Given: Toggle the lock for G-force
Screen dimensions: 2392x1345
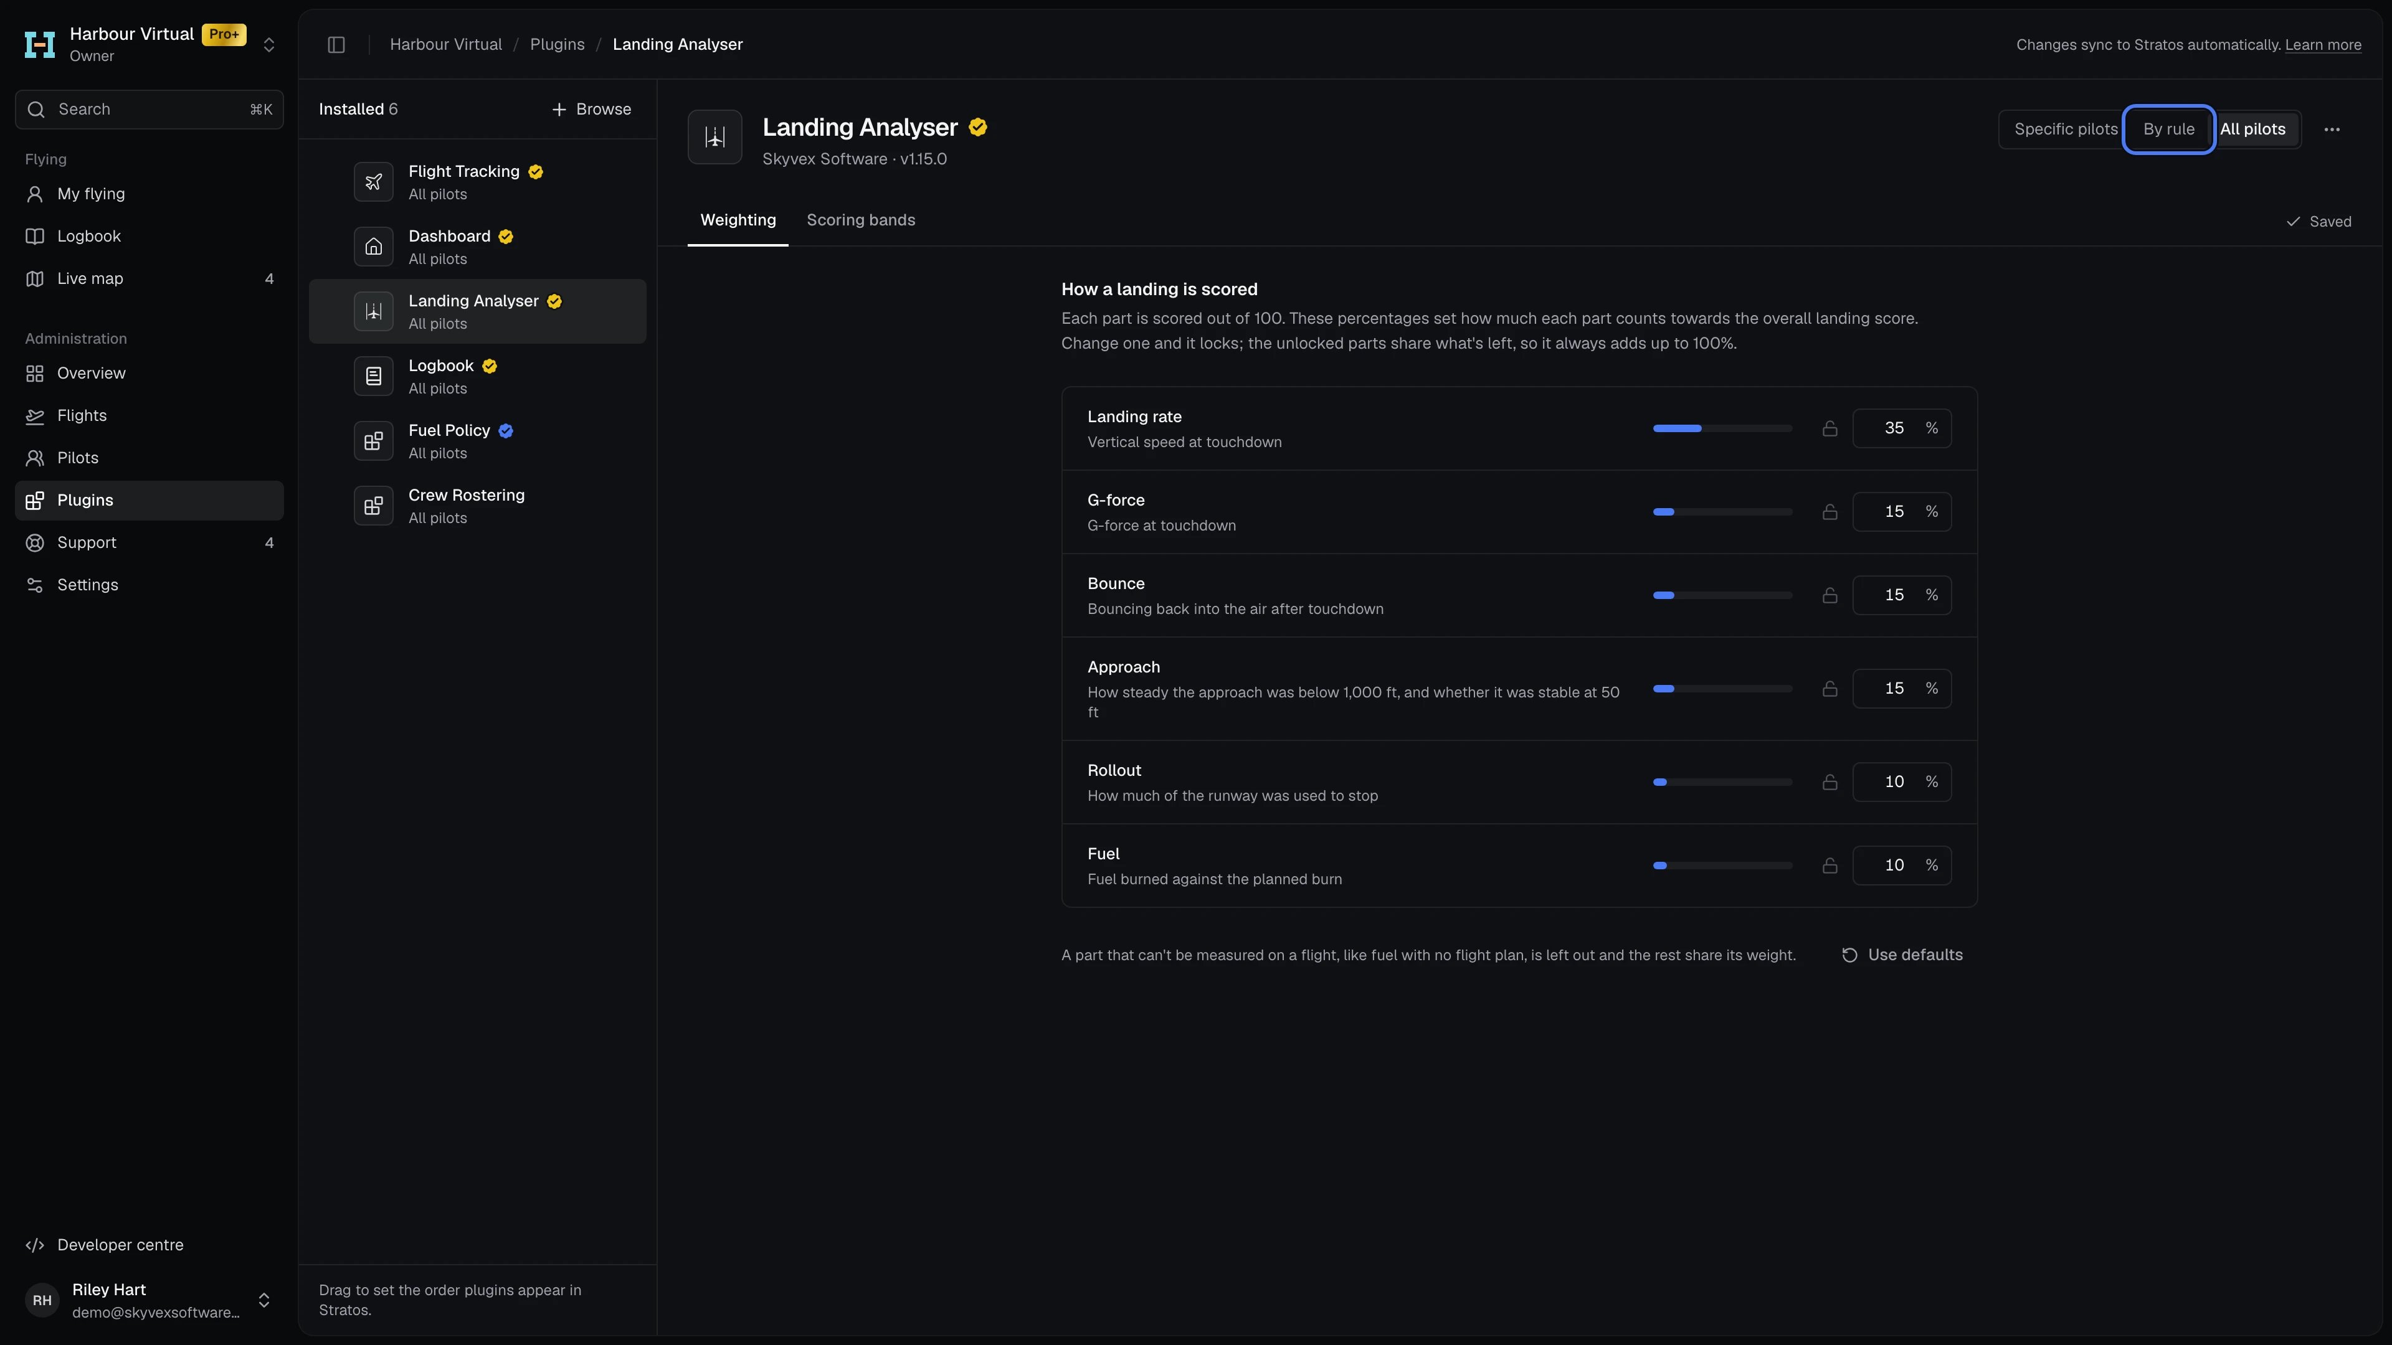Looking at the screenshot, I should (x=1830, y=511).
